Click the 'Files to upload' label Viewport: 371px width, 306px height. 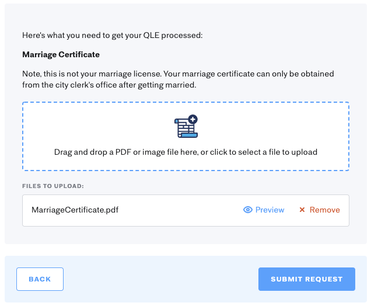(x=53, y=186)
